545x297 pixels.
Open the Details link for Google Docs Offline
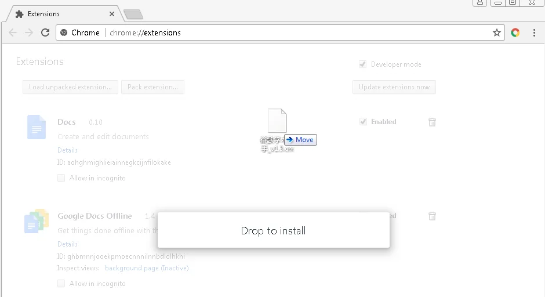pyautogui.click(x=67, y=244)
